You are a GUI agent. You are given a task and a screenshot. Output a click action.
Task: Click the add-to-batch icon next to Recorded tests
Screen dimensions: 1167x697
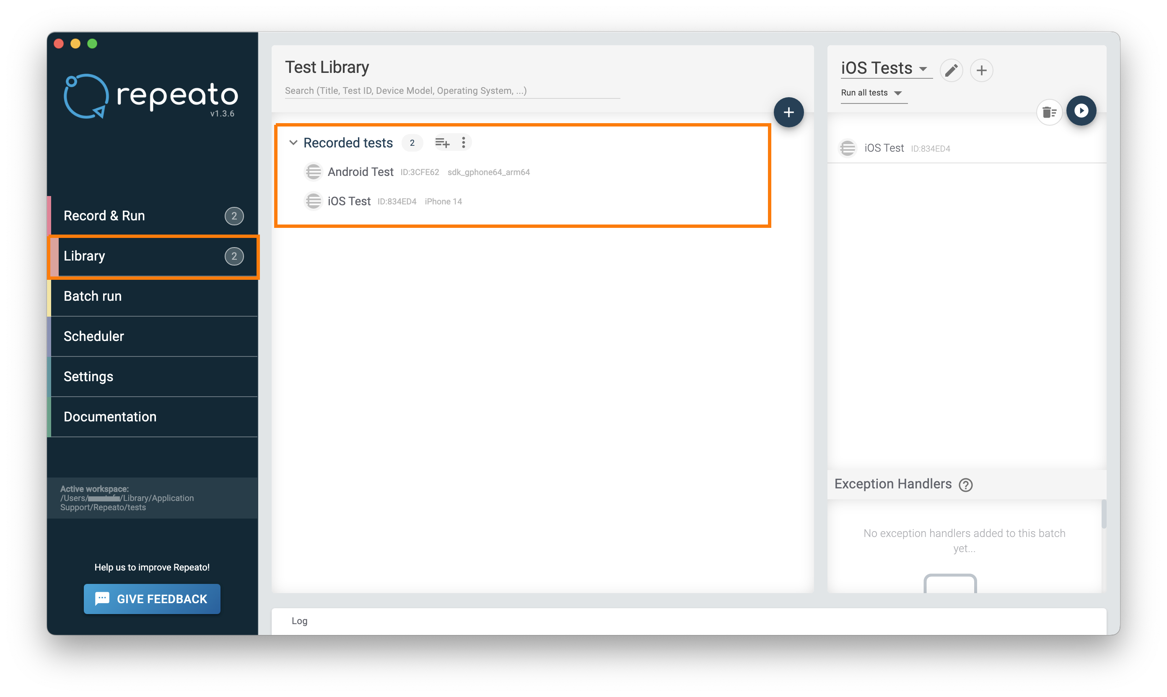[x=442, y=142]
